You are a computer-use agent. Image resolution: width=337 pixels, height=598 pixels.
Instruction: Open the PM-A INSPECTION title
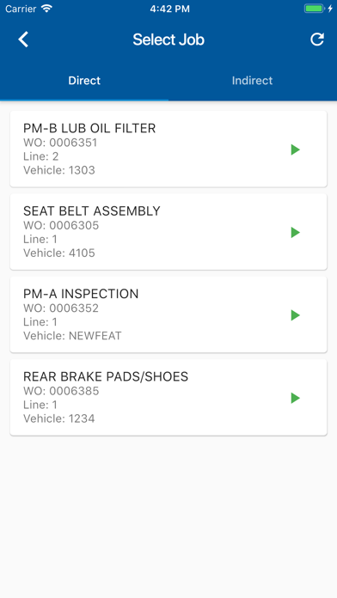tap(81, 294)
